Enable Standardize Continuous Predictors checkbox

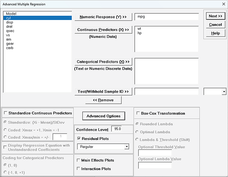6,113
